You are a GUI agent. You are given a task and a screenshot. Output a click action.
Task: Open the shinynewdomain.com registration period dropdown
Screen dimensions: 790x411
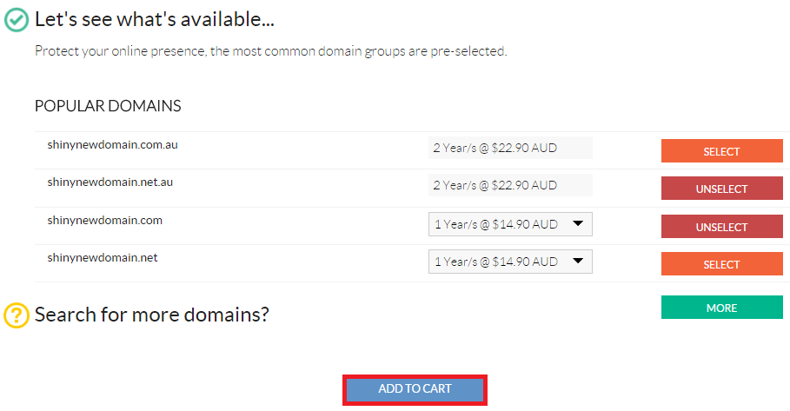(x=510, y=224)
